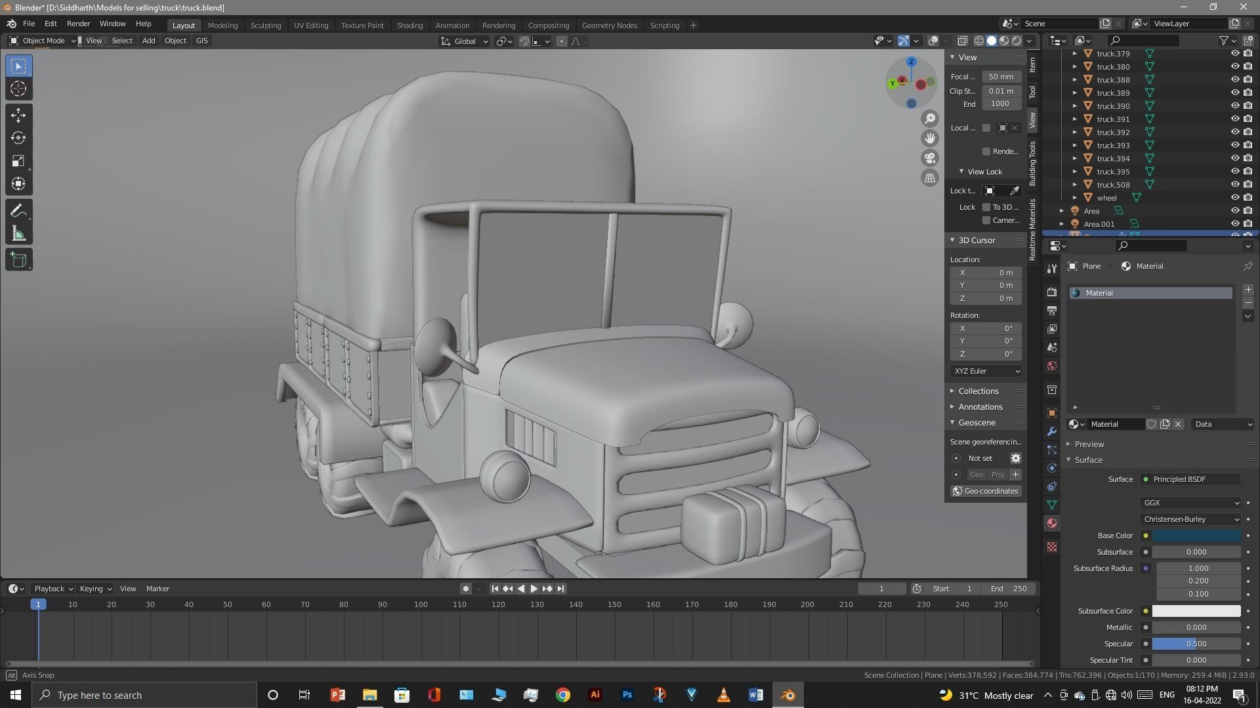Click the Focal Length field
The width and height of the screenshot is (1260, 708).
(x=1001, y=77)
